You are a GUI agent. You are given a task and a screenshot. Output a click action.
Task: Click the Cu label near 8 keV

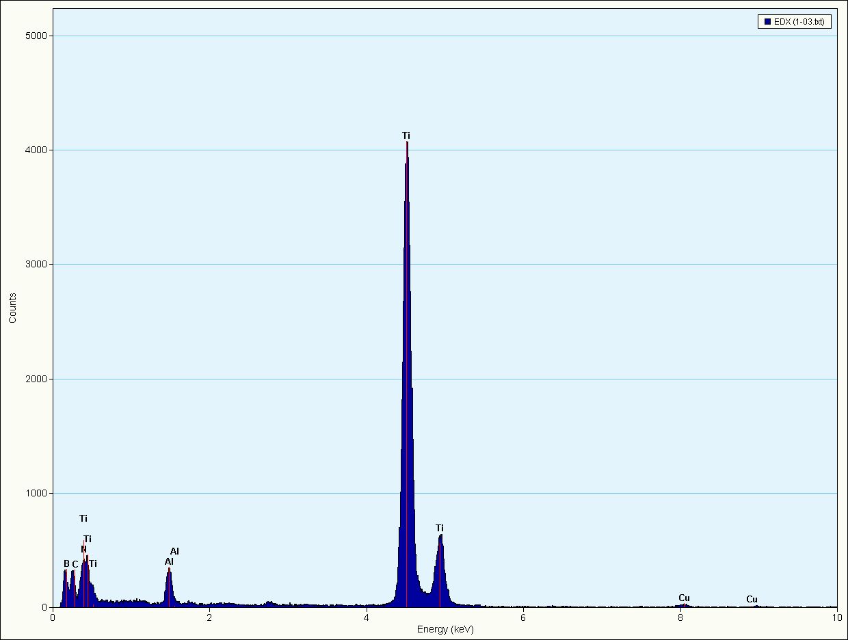click(x=684, y=598)
